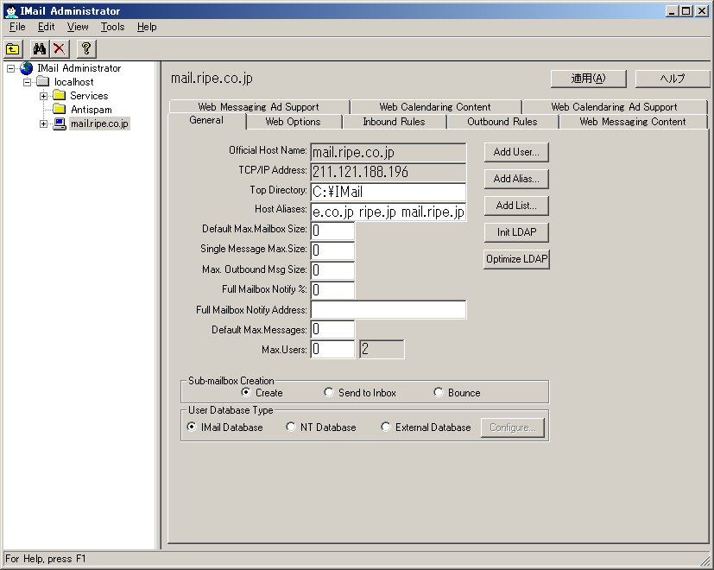Click the mail.ripe.co.jp computer icon in tree
The image size is (714, 570).
click(60, 123)
